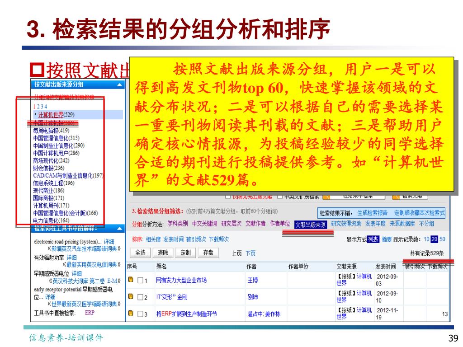Screen dimensions: 463x347
Task: Filter by source 现代商业(186)
Action: pyautogui.click(x=48, y=190)
